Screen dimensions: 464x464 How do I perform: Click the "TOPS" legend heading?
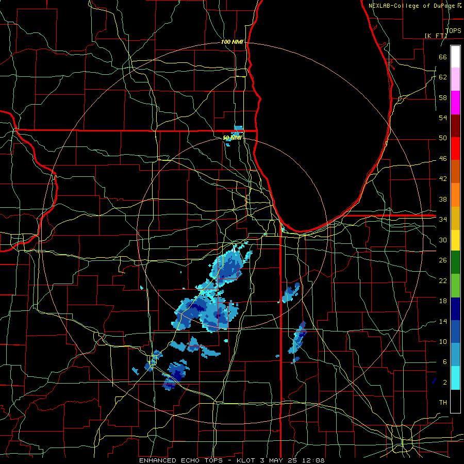(x=453, y=31)
